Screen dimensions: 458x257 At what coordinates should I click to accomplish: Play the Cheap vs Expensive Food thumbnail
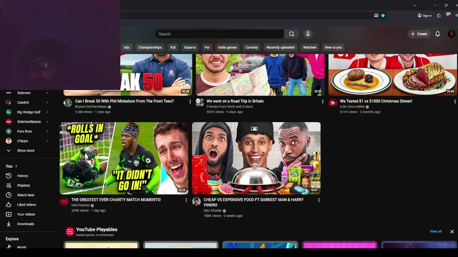[x=256, y=158]
